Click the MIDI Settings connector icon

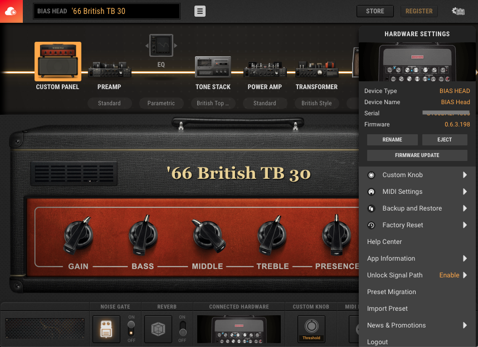[371, 192]
